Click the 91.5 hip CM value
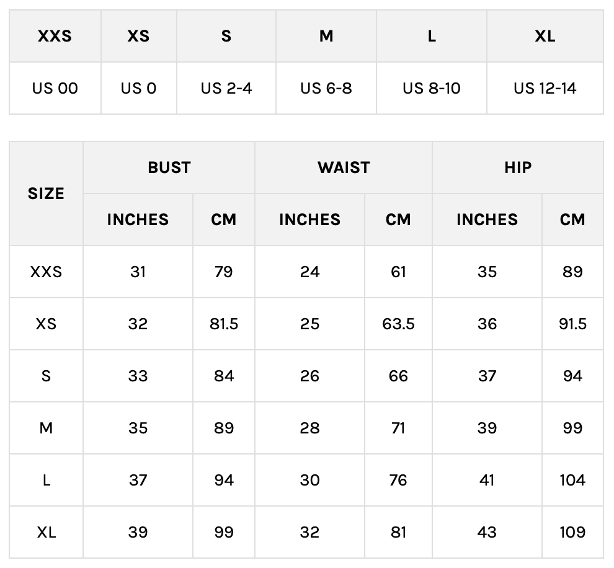The image size is (614, 568). click(x=572, y=324)
